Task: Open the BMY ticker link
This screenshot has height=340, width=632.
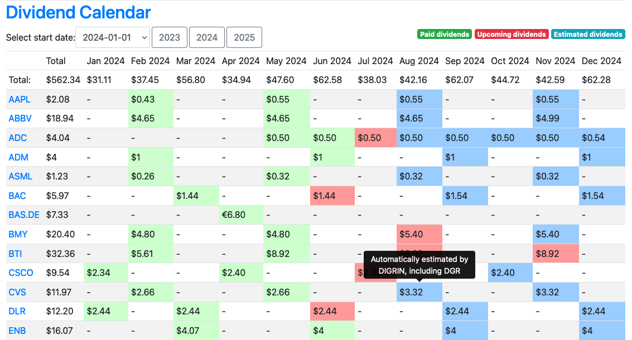Action: coord(18,234)
